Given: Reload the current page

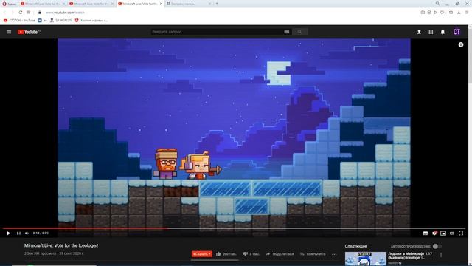Looking at the screenshot, I should [x=20, y=13].
